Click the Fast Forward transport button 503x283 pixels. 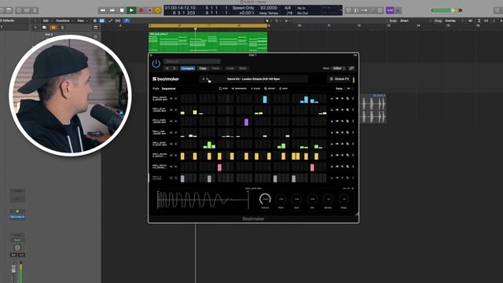pyautogui.click(x=112, y=10)
